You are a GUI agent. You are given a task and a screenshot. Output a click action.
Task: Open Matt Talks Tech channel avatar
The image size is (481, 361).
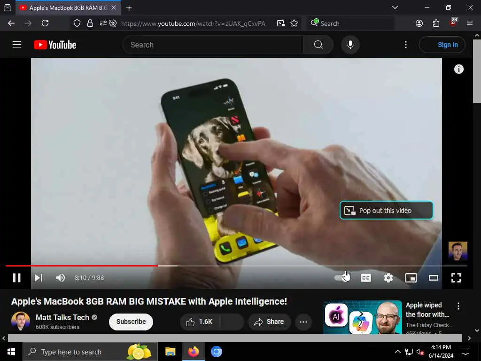pos(21,321)
